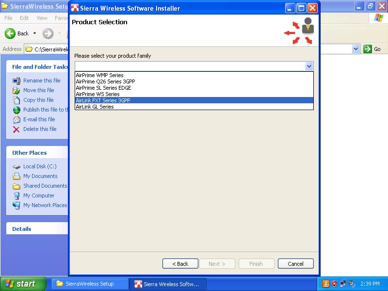Screen dimensions: 388x291
Task: Collapse the Other Places panel header
Action: tap(37, 153)
